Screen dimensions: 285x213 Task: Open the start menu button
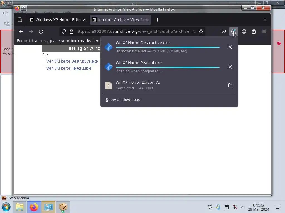point(6,207)
